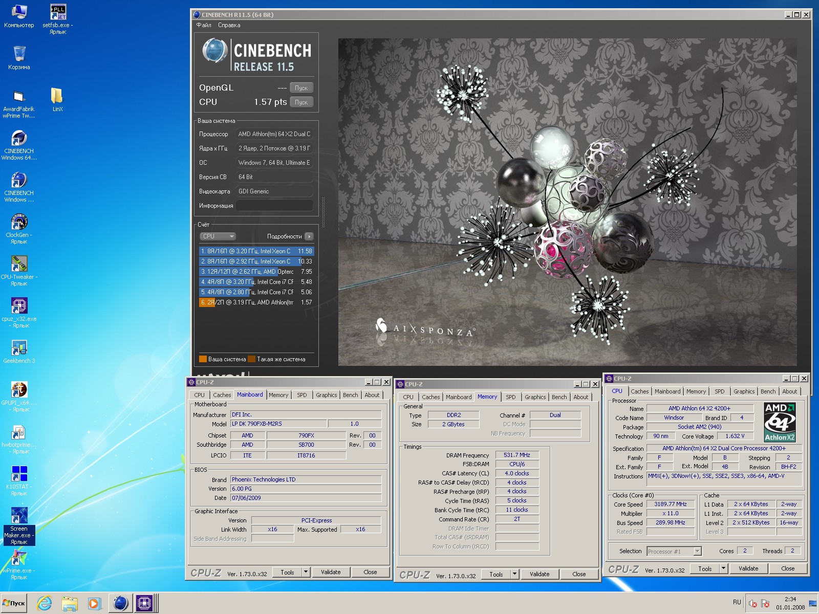
Task: Click the Пуск start button
Action: [x=14, y=603]
